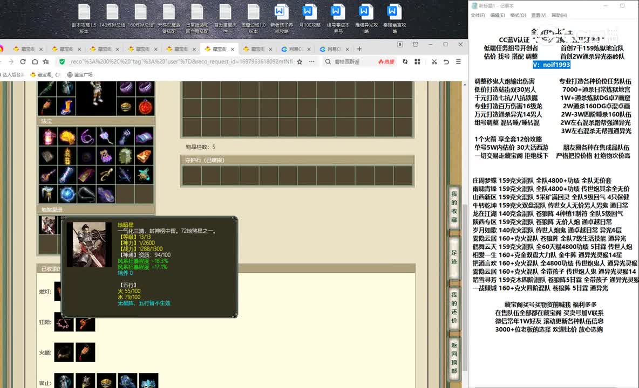Close the active 藏宝阁 tab
639x388 pixels.
[233, 49]
